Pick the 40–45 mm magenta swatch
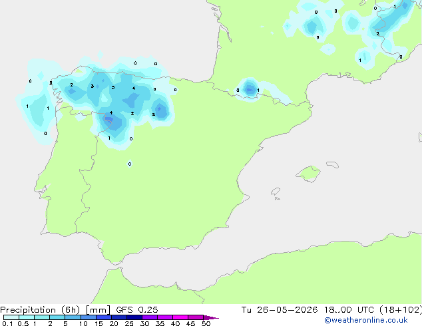This screenshot has width=422, height=326. click(x=180, y=317)
